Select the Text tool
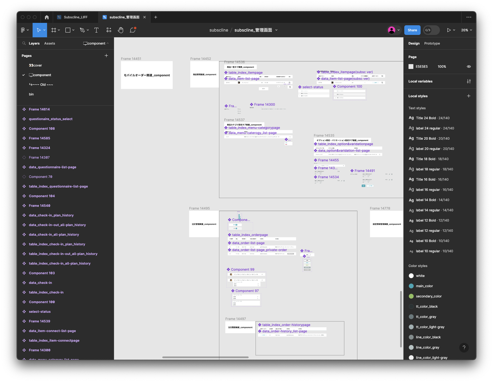The image size is (493, 382). [96, 30]
